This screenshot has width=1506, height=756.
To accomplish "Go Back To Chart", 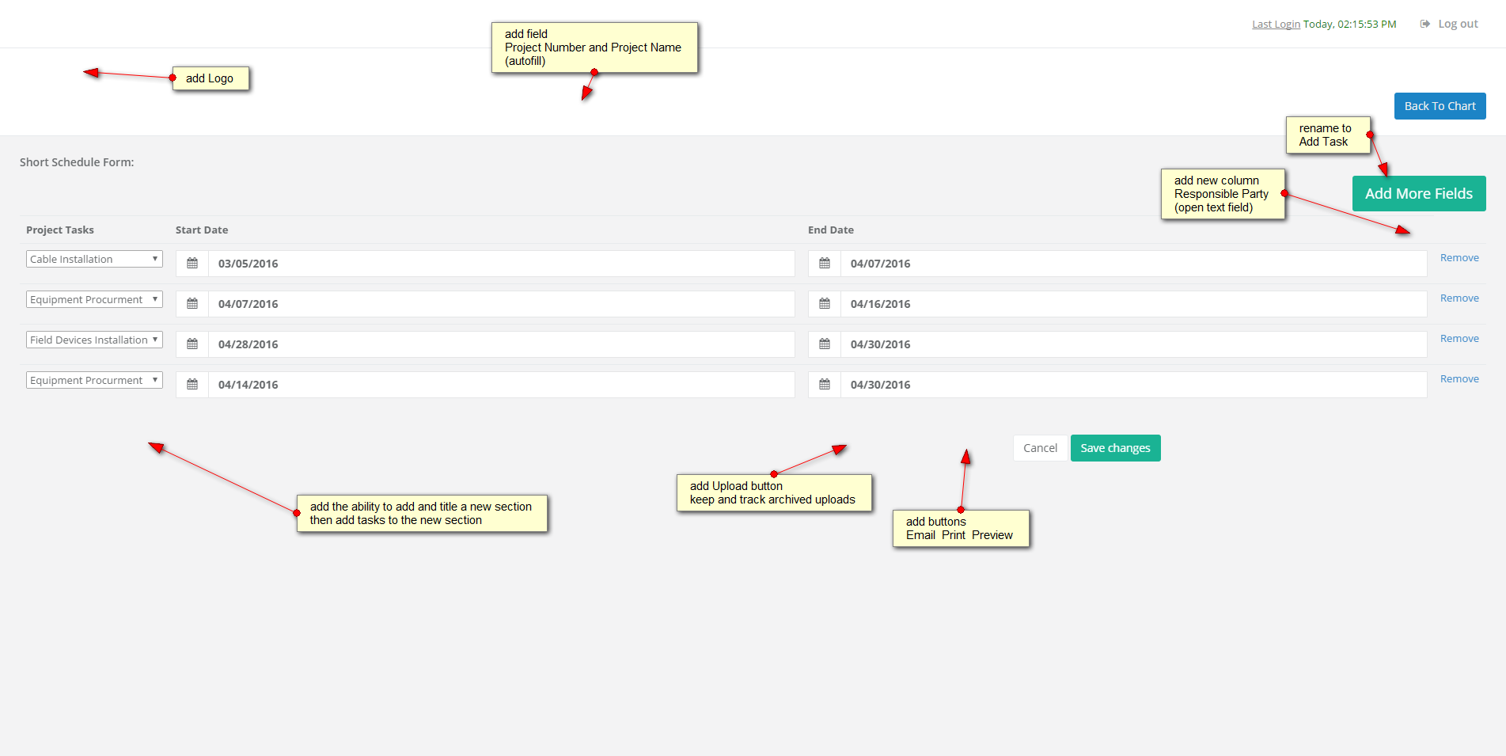I will tap(1440, 106).
